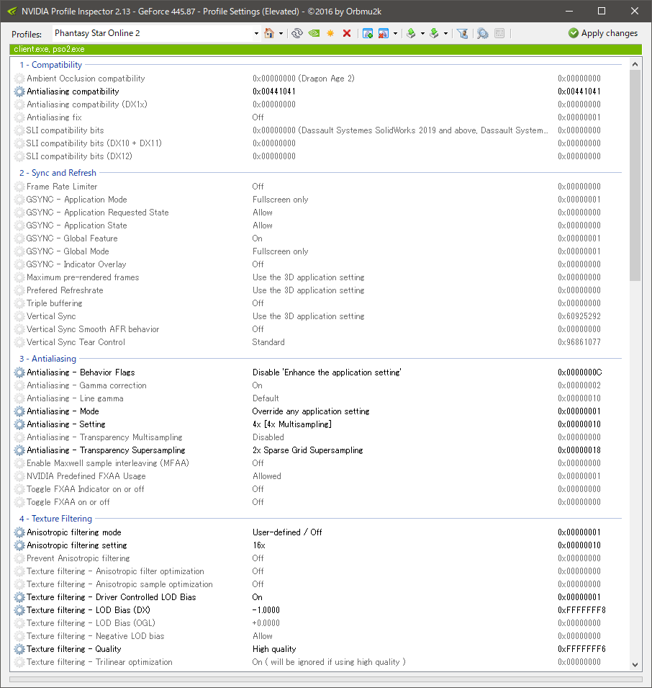Click the scrollbar down arrow
The height and width of the screenshot is (688, 652).
[635, 665]
